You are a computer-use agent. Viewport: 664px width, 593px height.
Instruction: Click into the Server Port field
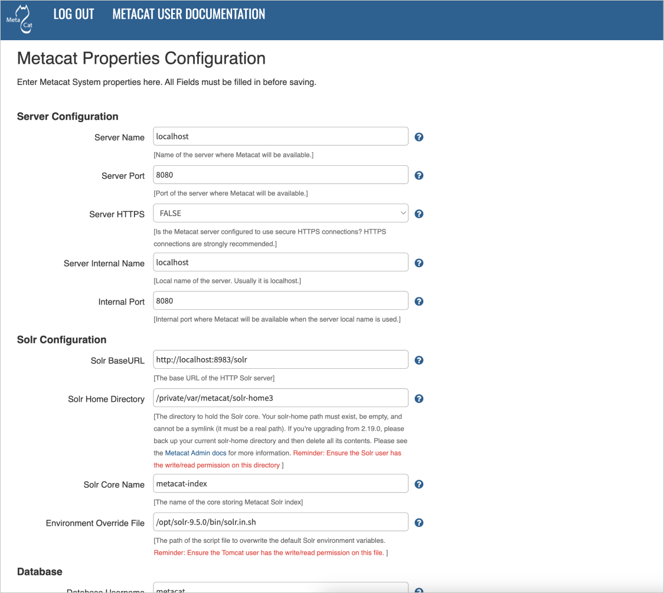(280, 175)
